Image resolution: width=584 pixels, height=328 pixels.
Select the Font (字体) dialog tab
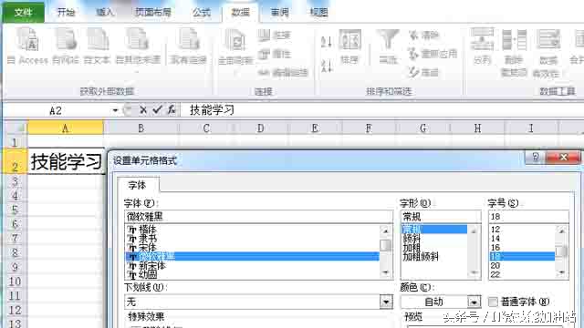click(x=138, y=185)
